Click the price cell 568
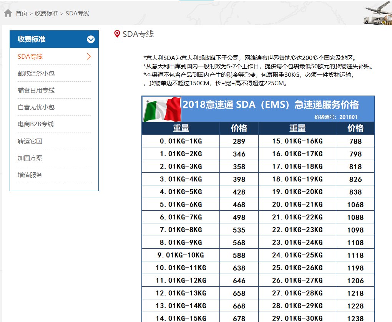This screenshot has width=392, height=322. tap(239, 243)
